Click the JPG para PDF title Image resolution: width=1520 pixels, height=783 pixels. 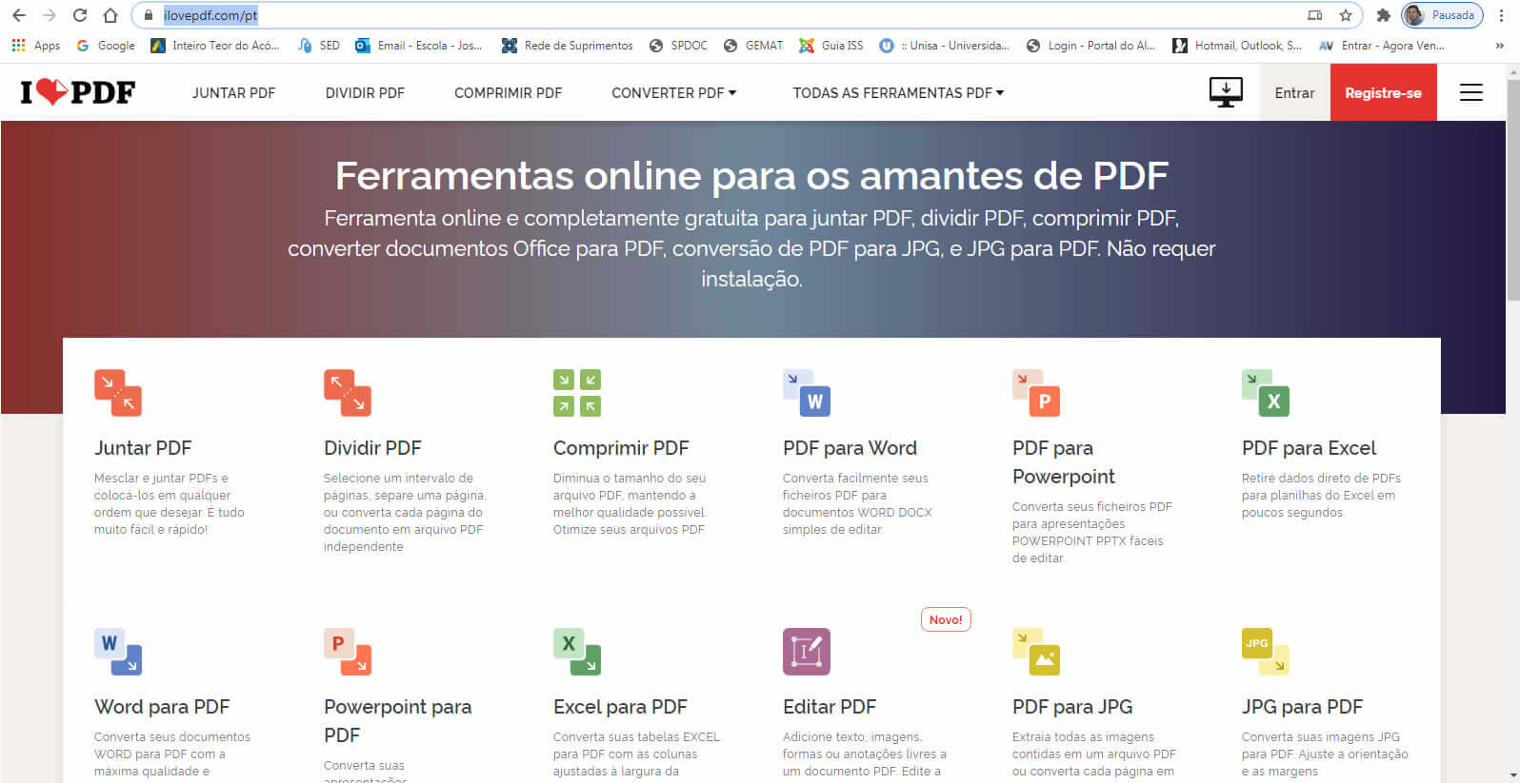tap(1302, 707)
